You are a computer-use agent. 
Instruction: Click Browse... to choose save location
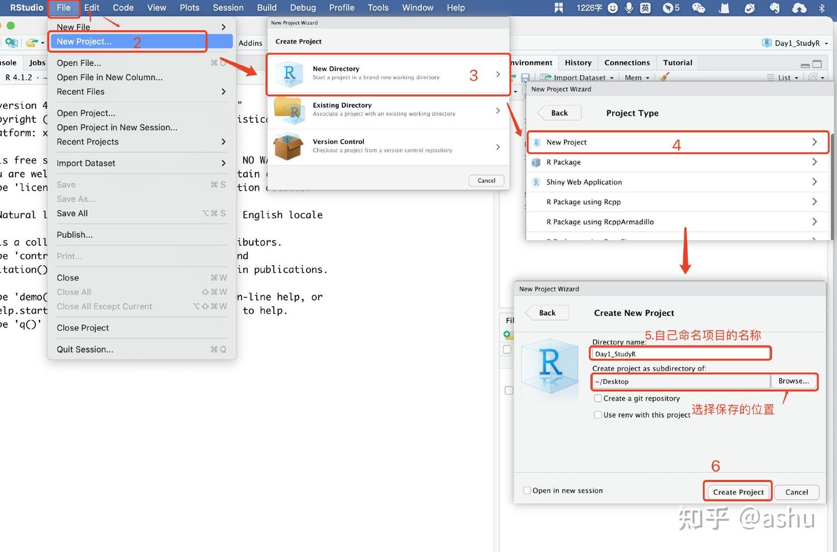tap(793, 381)
